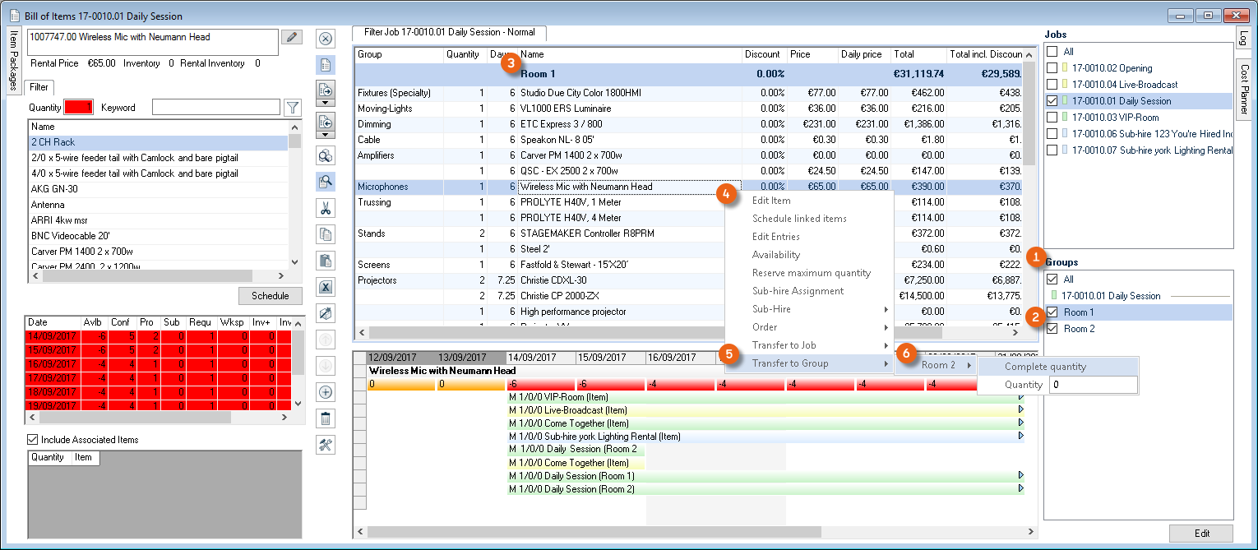This screenshot has width=1258, height=550.
Task: Toggle Include Associated Items checkbox
Action: [x=33, y=440]
